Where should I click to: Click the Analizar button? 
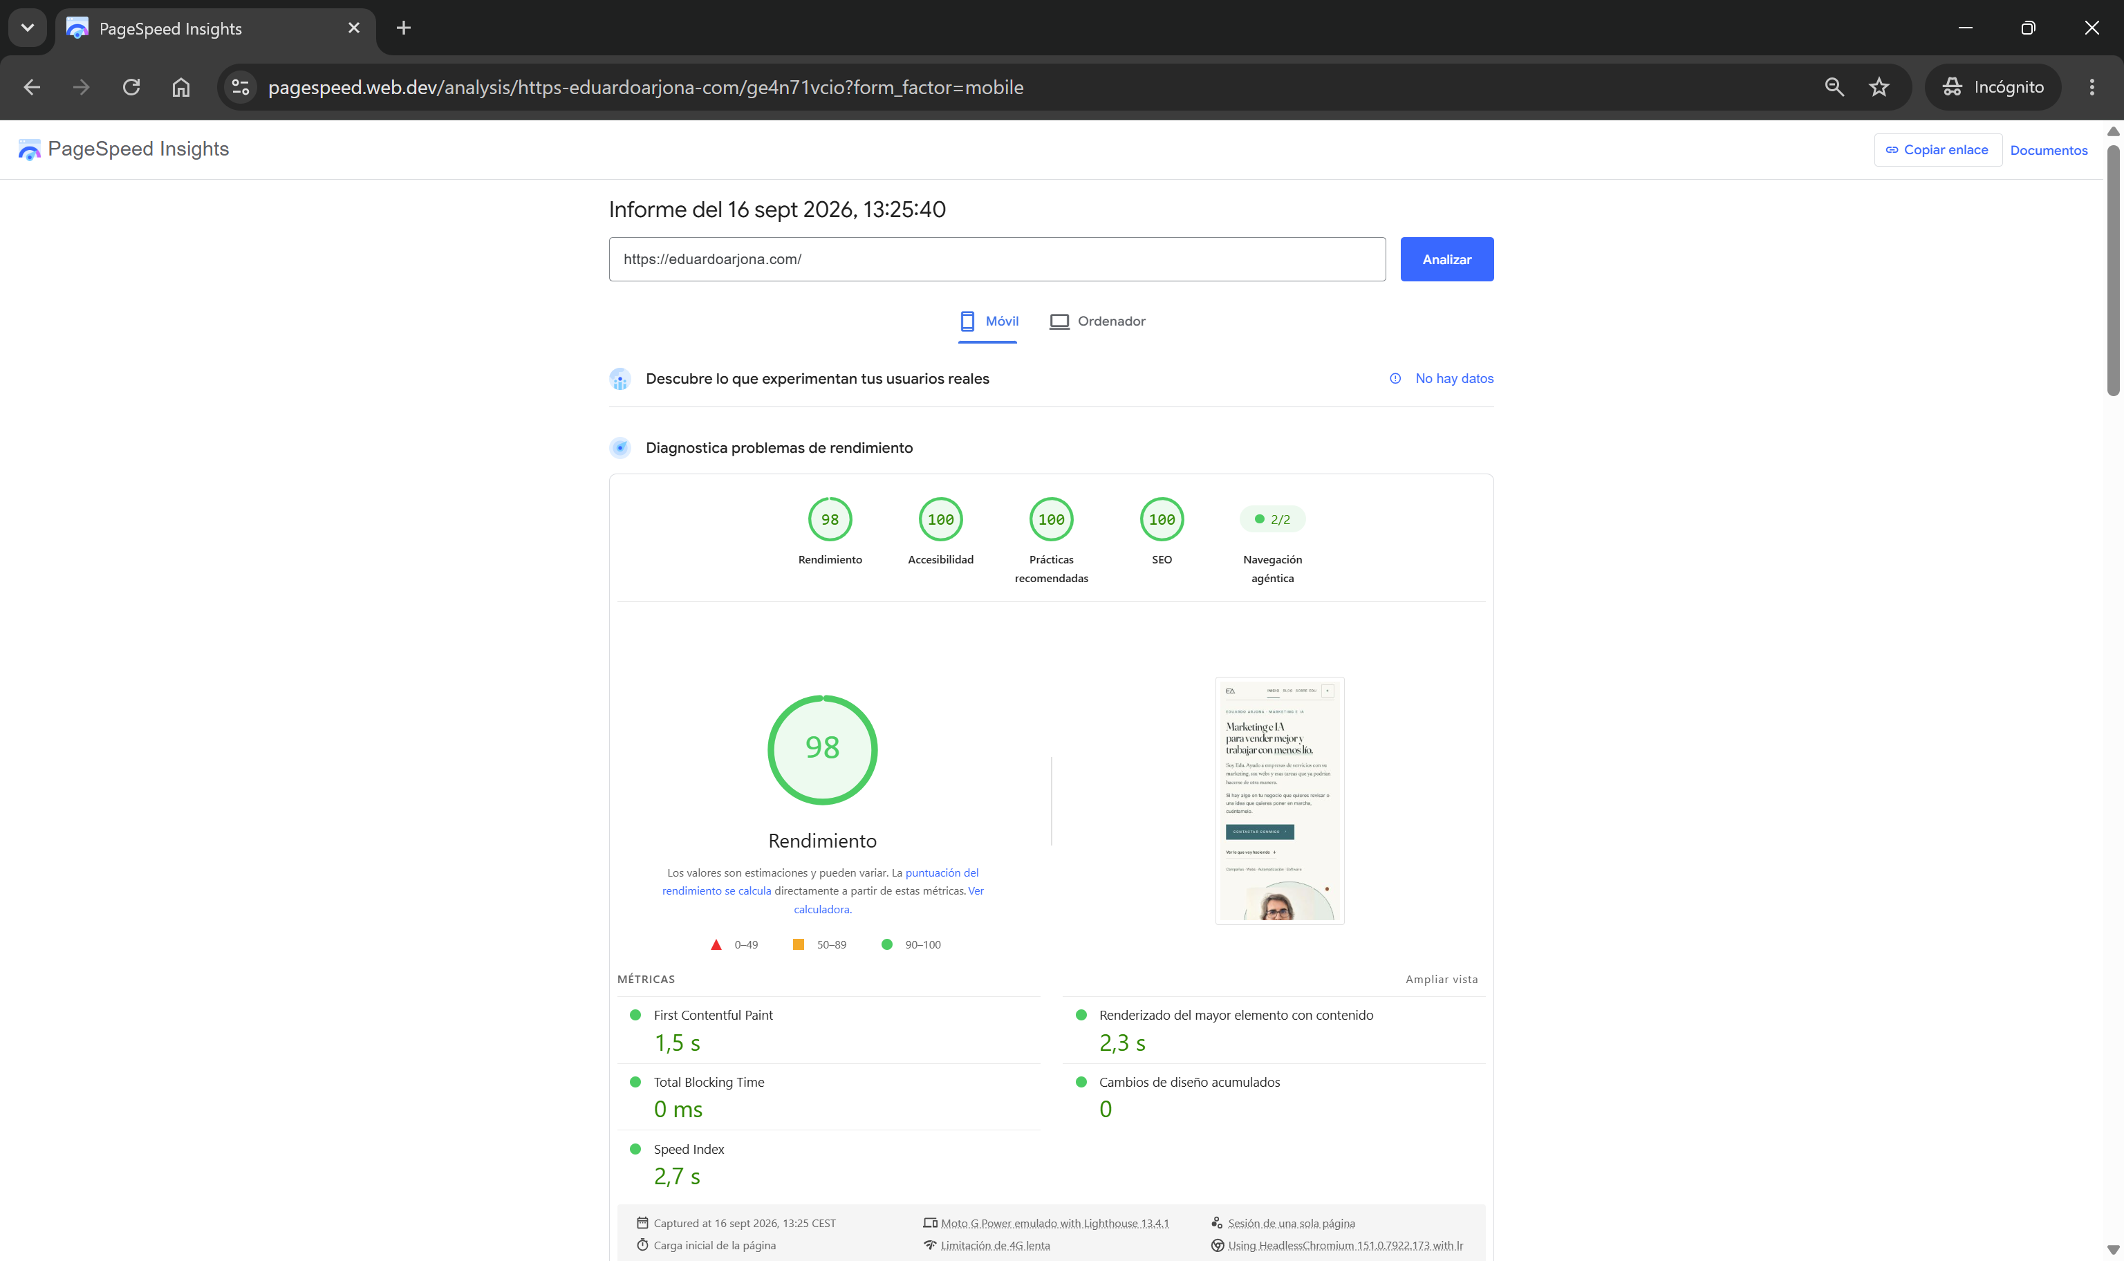pos(1447,259)
